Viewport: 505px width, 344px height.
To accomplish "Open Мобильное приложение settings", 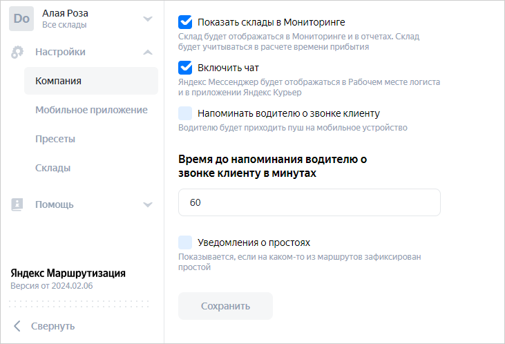I will (x=91, y=110).
